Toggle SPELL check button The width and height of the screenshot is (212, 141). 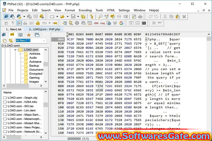(x=44, y=23)
